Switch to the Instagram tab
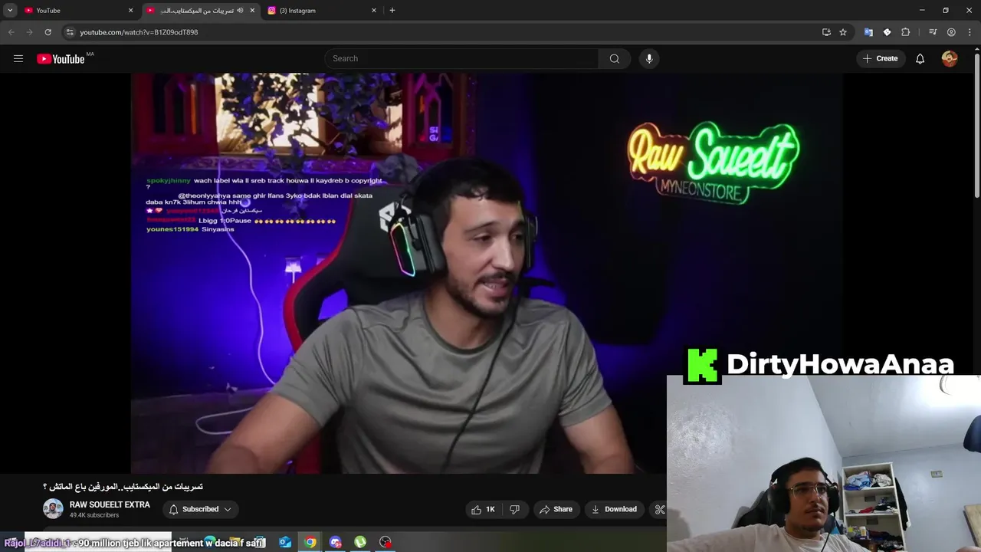981x552 pixels. [322, 11]
